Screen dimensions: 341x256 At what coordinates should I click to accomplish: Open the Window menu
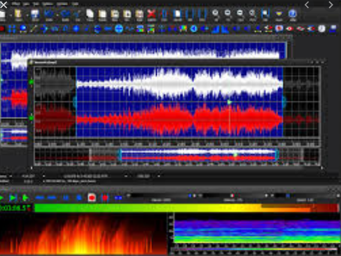[62, 4]
